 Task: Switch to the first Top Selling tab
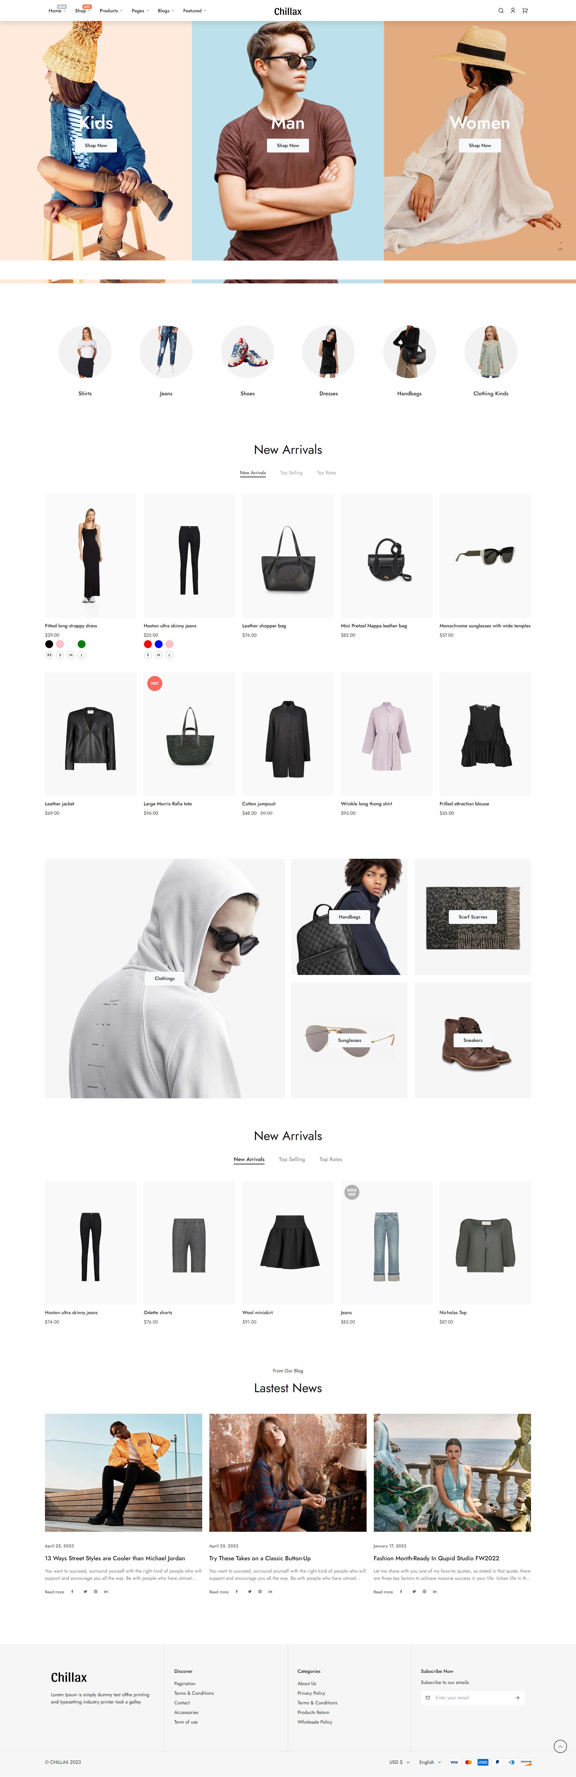pos(291,472)
